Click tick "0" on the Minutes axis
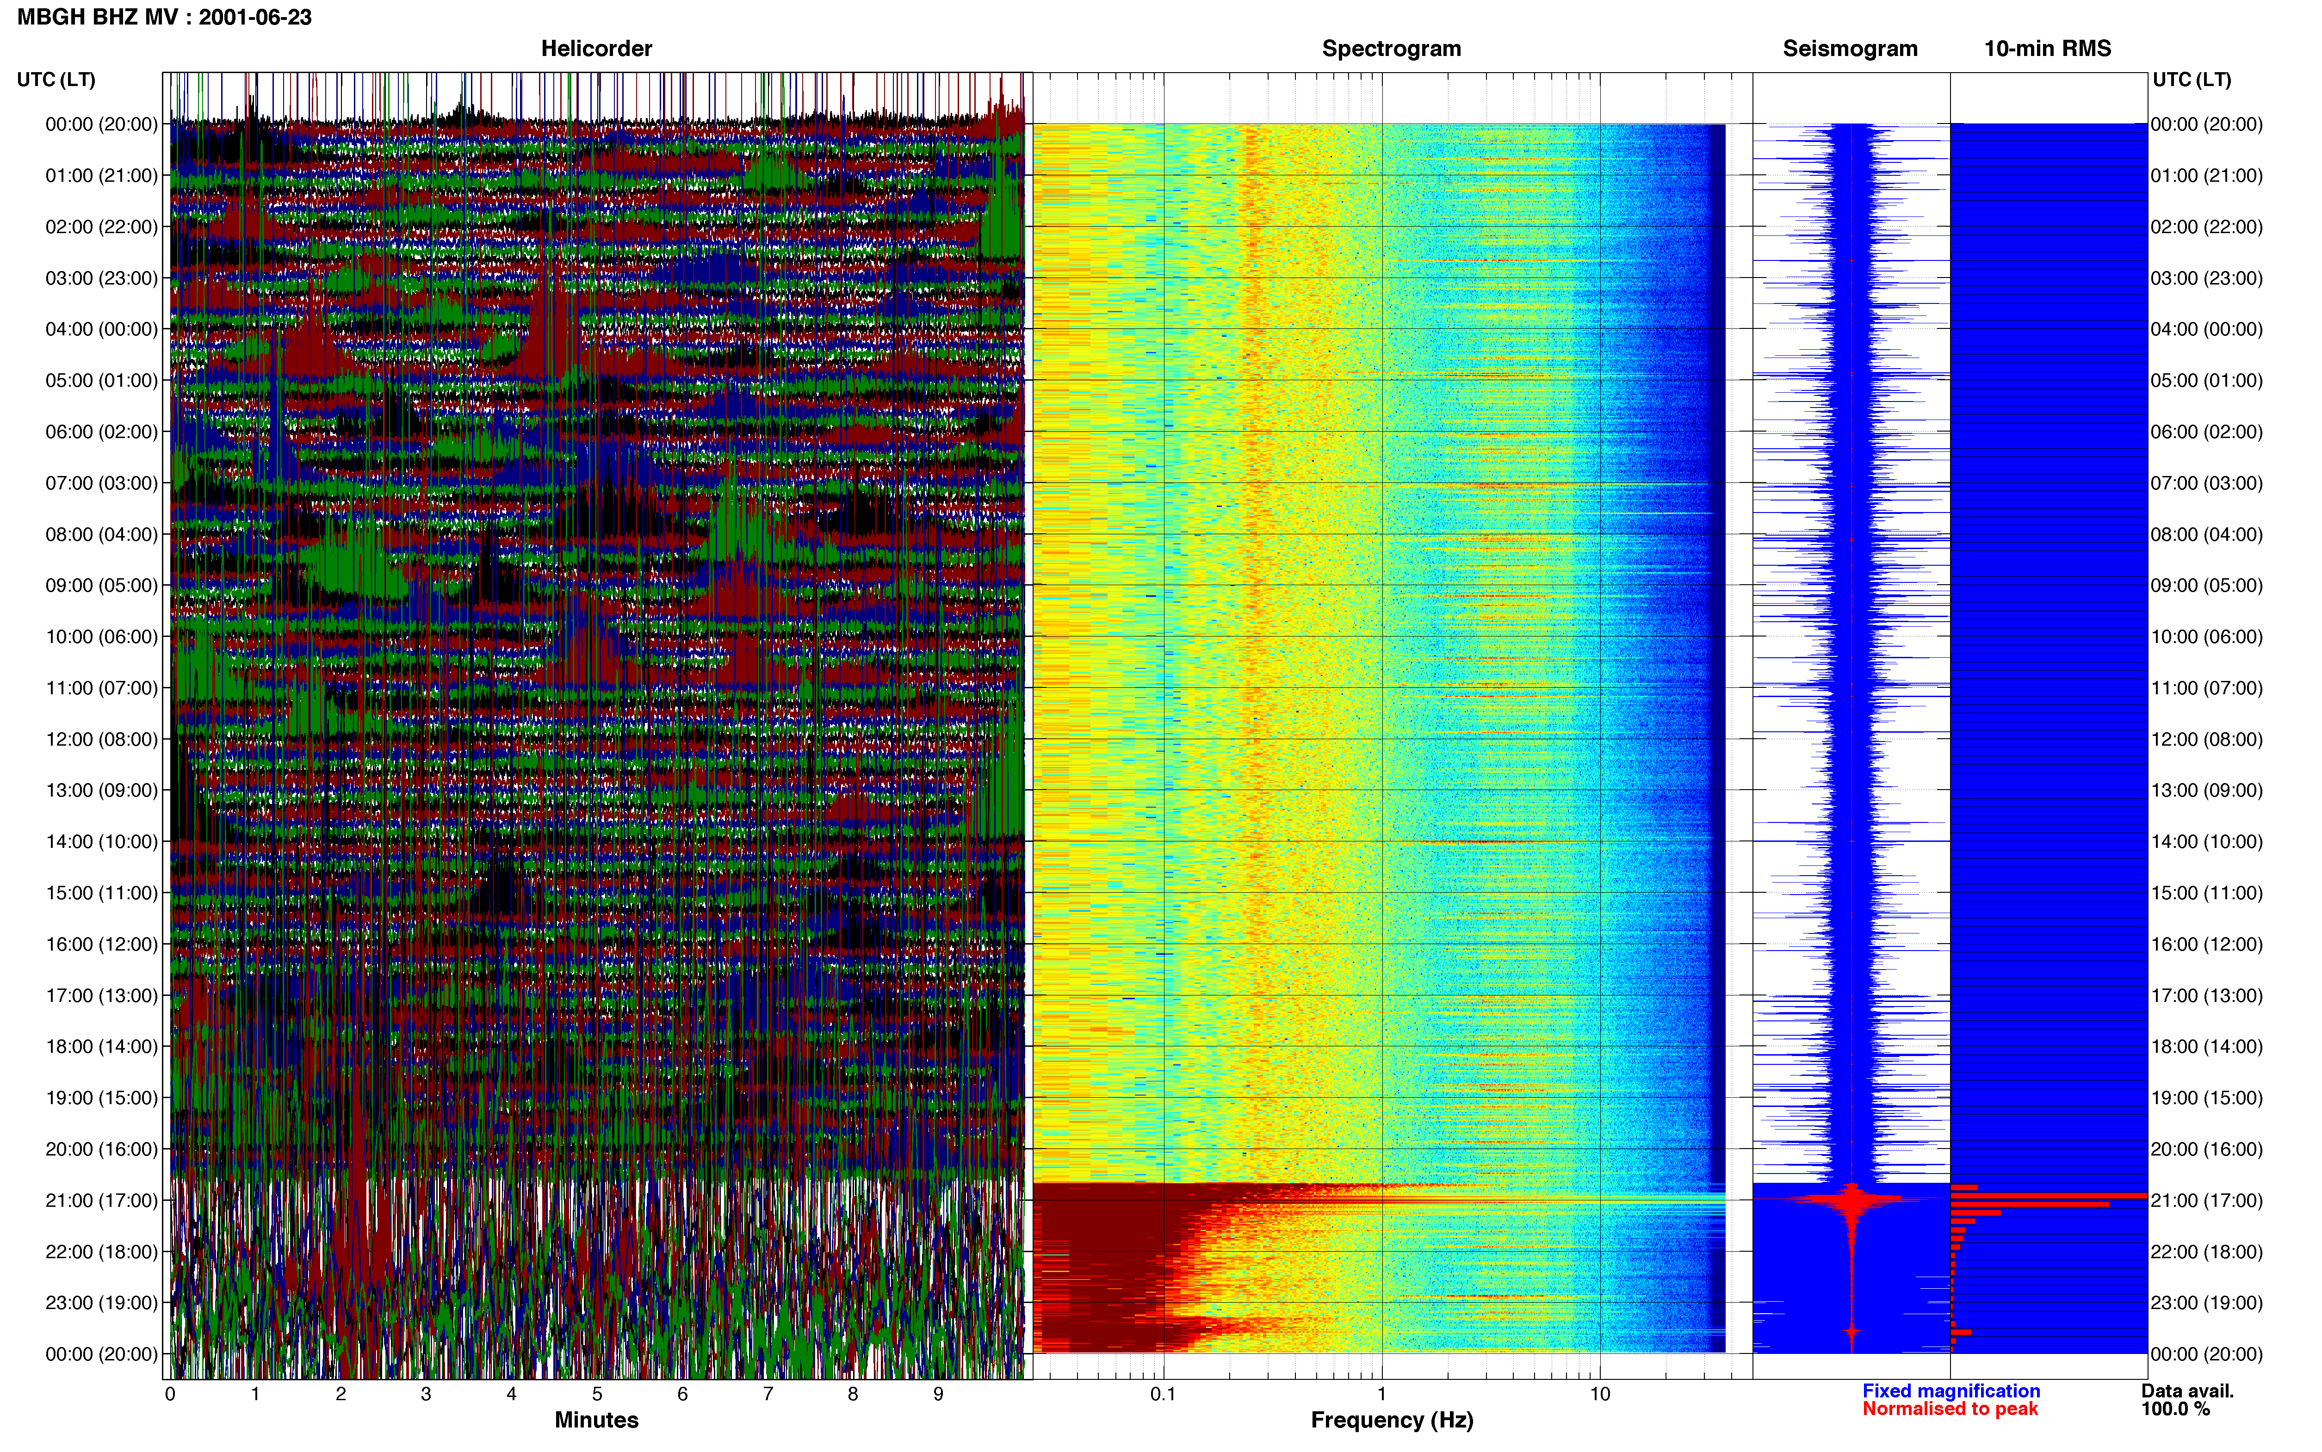2322x1452 pixels. click(x=170, y=1394)
